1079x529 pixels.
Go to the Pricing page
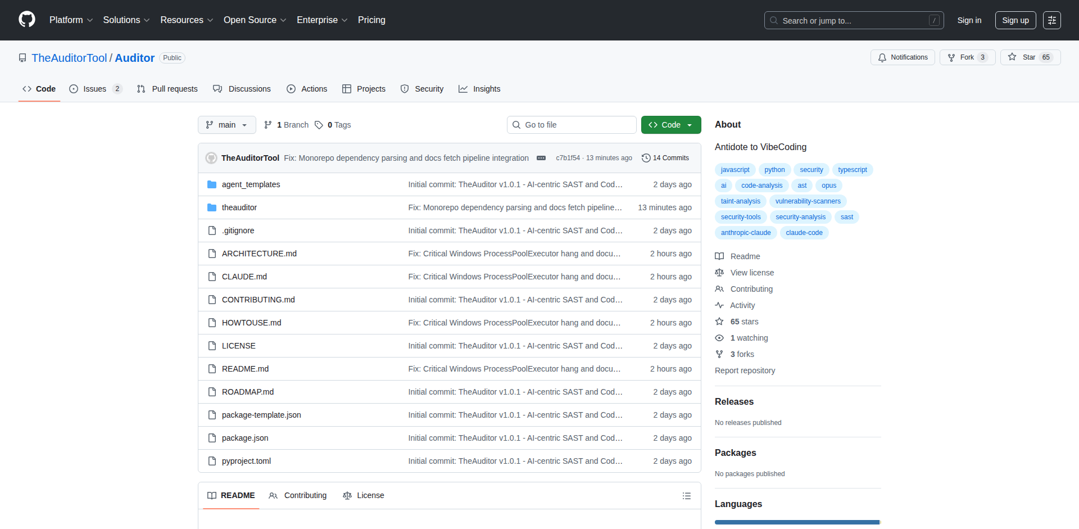click(371, 20)
